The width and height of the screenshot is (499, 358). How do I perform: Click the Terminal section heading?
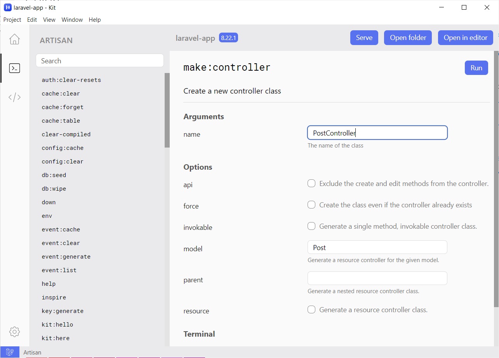pyautogui.click(x=199, y=334)
